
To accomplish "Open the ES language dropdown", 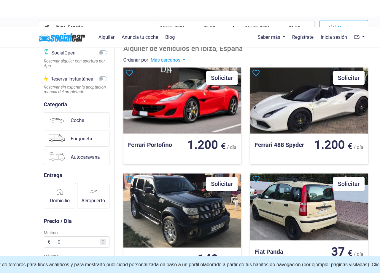I will pos(359,37).
